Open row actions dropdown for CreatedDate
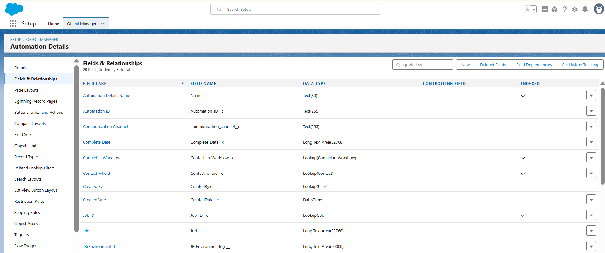The width and height of the screenshot is (605, 253). [x=591, y=199]
